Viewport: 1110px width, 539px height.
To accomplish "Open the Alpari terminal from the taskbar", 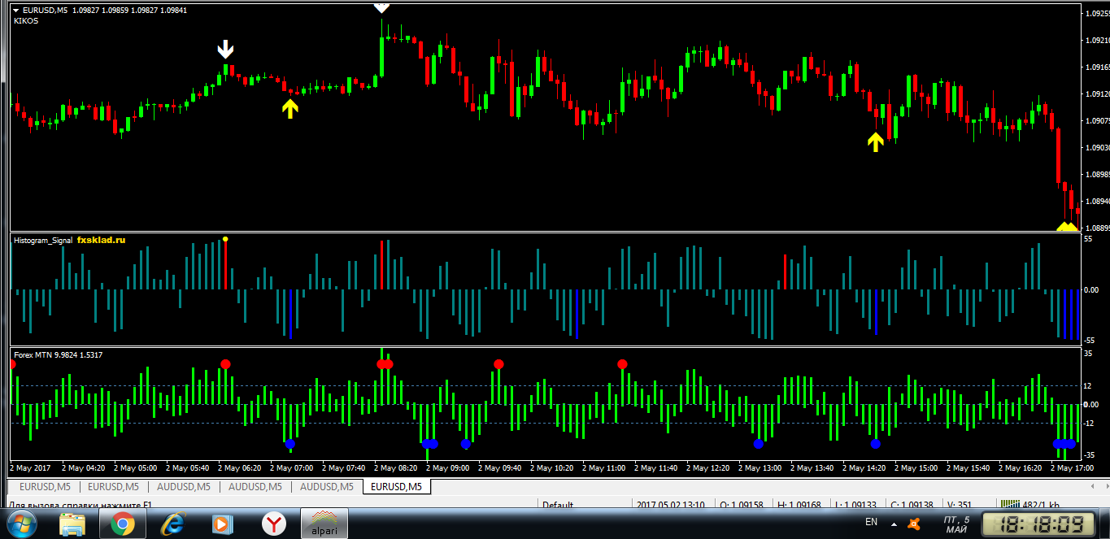I will (324, 524).
